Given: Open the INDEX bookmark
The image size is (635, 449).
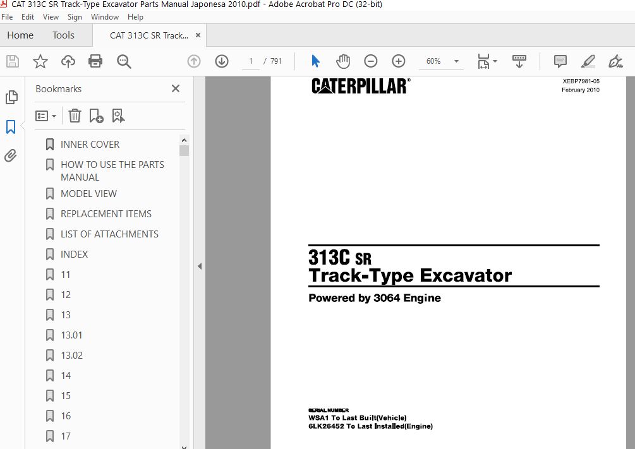Looking at the screenshot, I should 74,254.
